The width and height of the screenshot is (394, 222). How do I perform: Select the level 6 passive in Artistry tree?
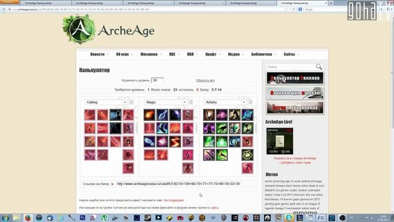click(247, 155)
